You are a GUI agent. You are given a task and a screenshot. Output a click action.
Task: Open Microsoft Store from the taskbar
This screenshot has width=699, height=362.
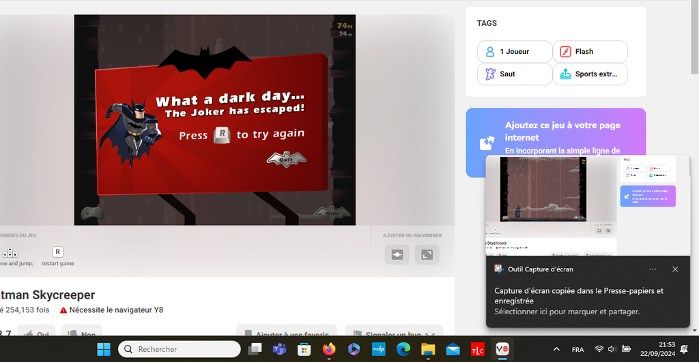(304, 349)
